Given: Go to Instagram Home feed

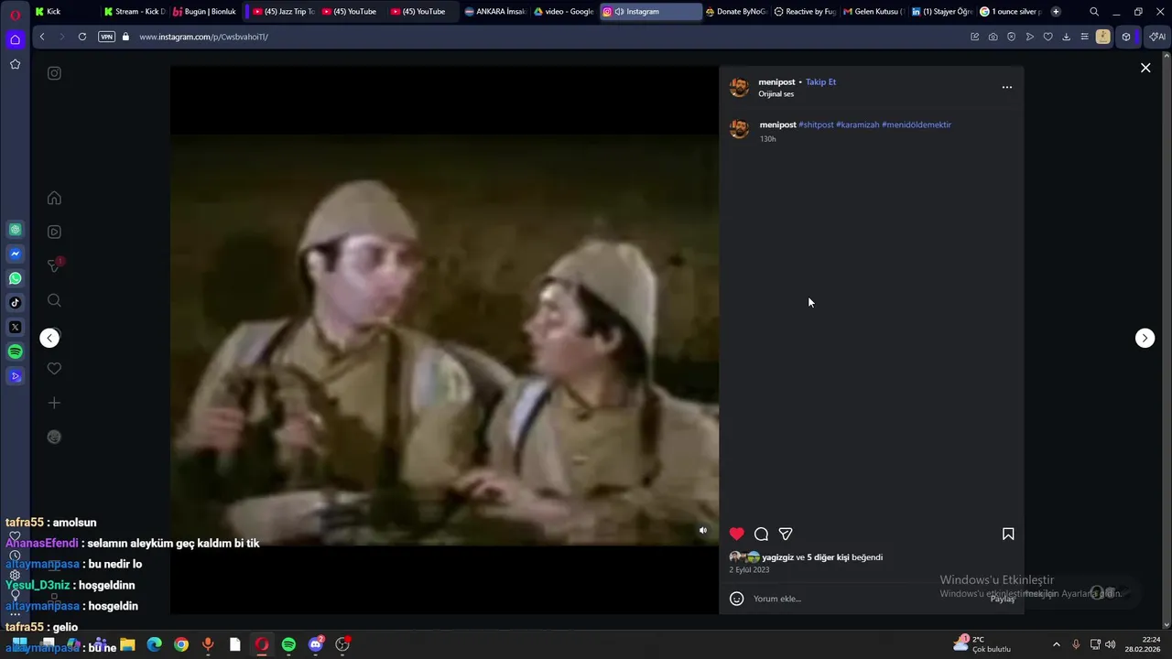Looking at the screenshot, I should 54,199.
